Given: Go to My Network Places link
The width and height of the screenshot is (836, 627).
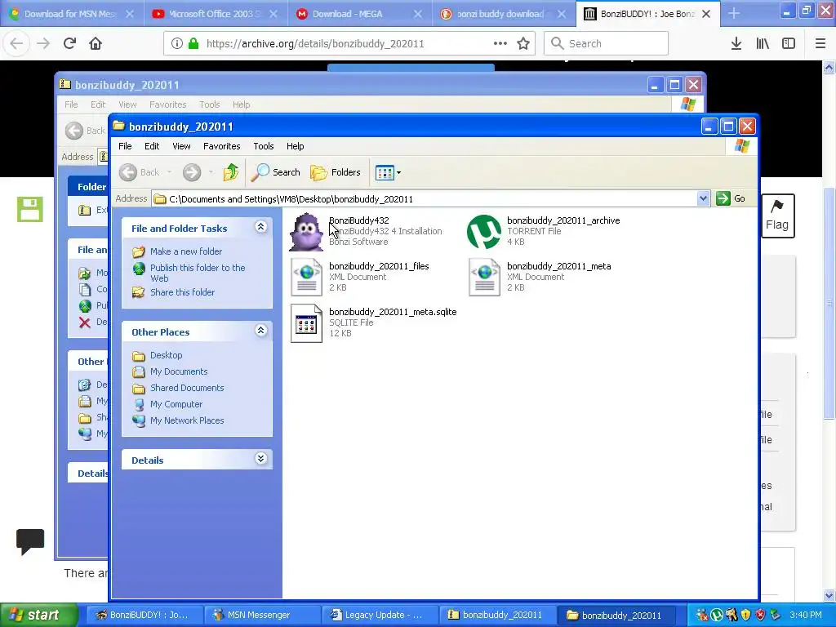Looking at the screenshot, I should coord(187,420).
